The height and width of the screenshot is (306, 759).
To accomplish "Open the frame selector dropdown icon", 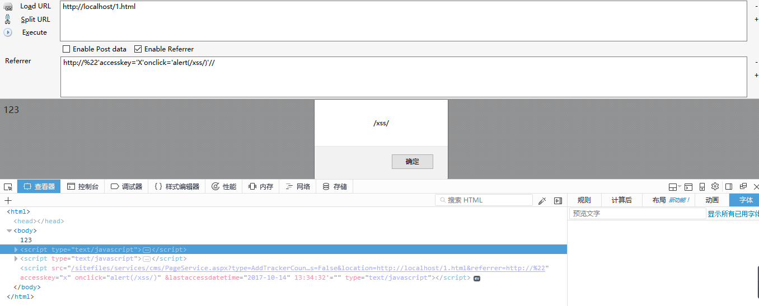I will click(x=674, y=187).
